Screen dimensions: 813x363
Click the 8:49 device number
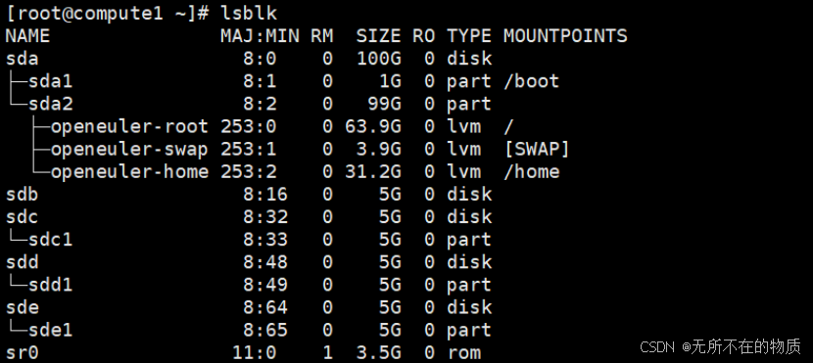click(x=265, y=285)
